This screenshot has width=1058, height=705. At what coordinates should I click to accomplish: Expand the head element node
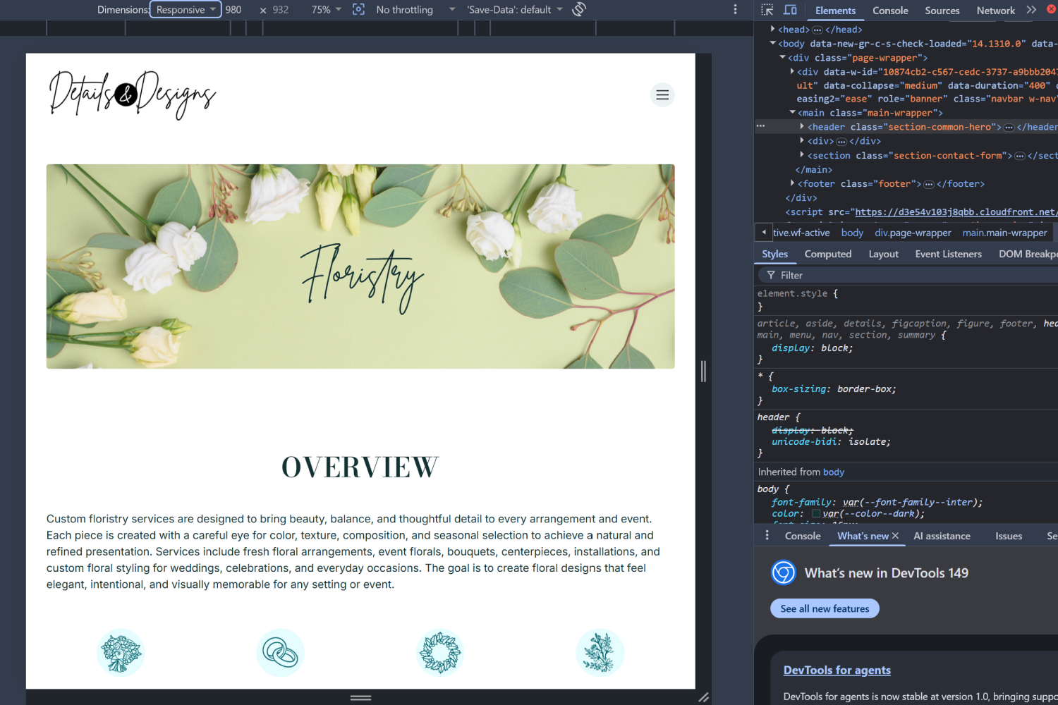tap(773, 29)
